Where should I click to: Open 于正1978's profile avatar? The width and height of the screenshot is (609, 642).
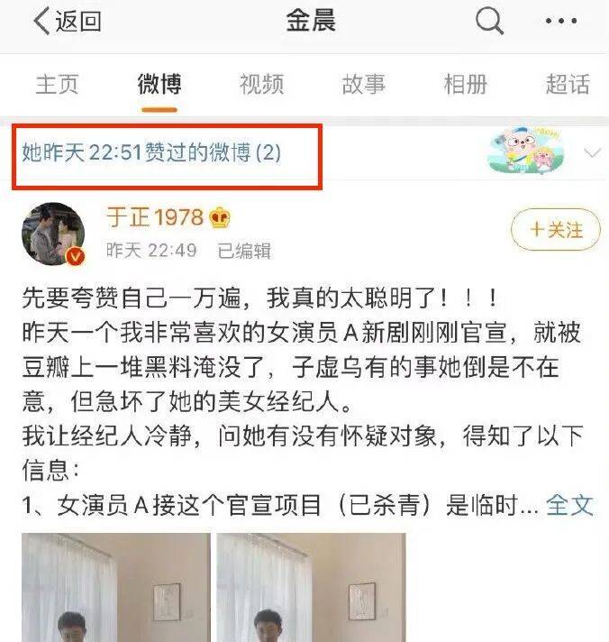(53, 234)
